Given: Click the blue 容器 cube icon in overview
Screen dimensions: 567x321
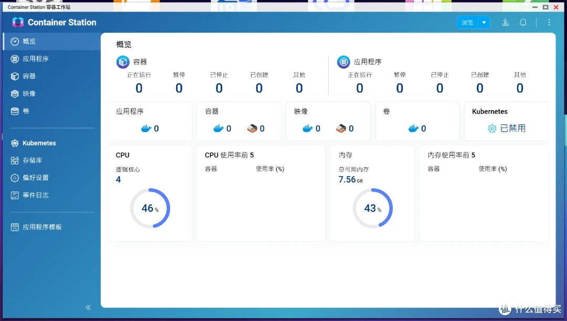Looking at the screenshot, I should point(123,62).
